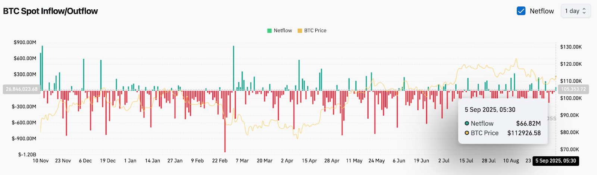
Task: Click the $66.82M Netflow value in tooltip
Action: pyautogui.click(x=528, y=124)
